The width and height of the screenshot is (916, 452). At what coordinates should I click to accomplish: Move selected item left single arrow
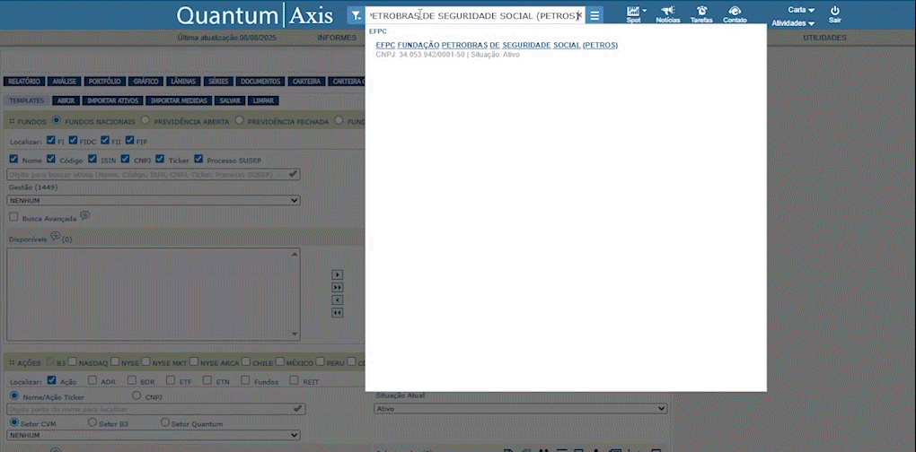click(337, 300)
